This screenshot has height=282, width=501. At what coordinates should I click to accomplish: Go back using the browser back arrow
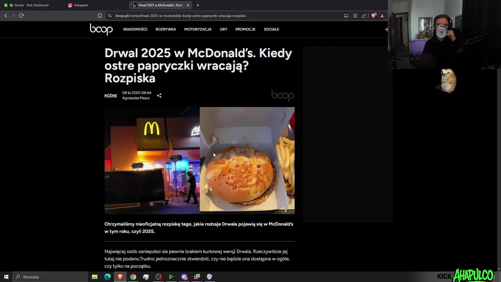click(5, 16)
